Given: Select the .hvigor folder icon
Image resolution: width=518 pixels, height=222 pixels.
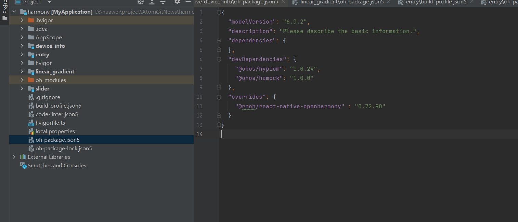Looking at the screenshot, I should [31, 20].
